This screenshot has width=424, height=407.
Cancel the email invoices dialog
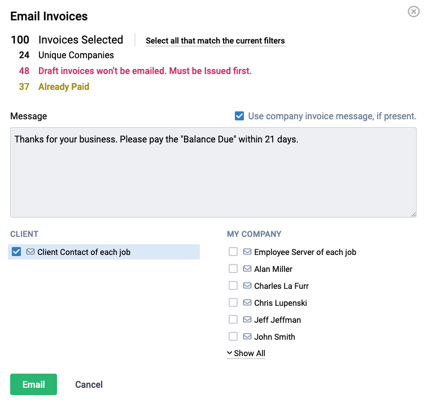click(89, 384)
